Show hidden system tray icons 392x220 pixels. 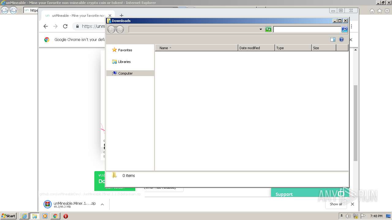click(x=342, y=216)
